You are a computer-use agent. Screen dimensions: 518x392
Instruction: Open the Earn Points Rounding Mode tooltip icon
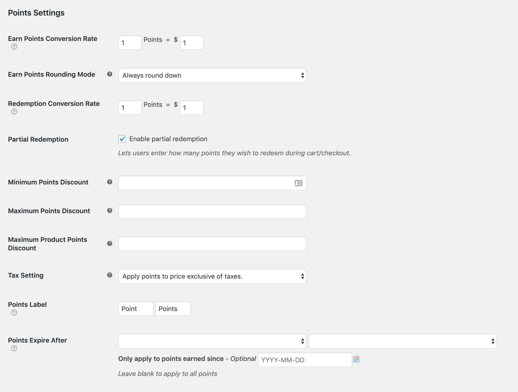109,74
